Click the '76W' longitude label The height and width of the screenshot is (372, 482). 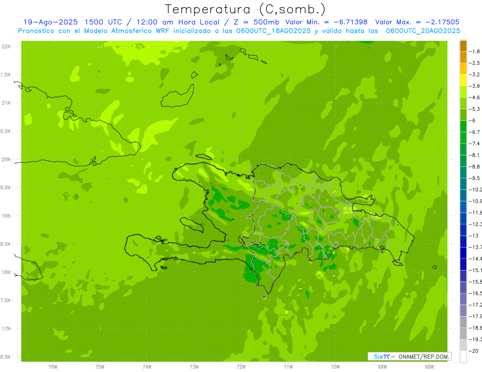click(x=53, y=366)
